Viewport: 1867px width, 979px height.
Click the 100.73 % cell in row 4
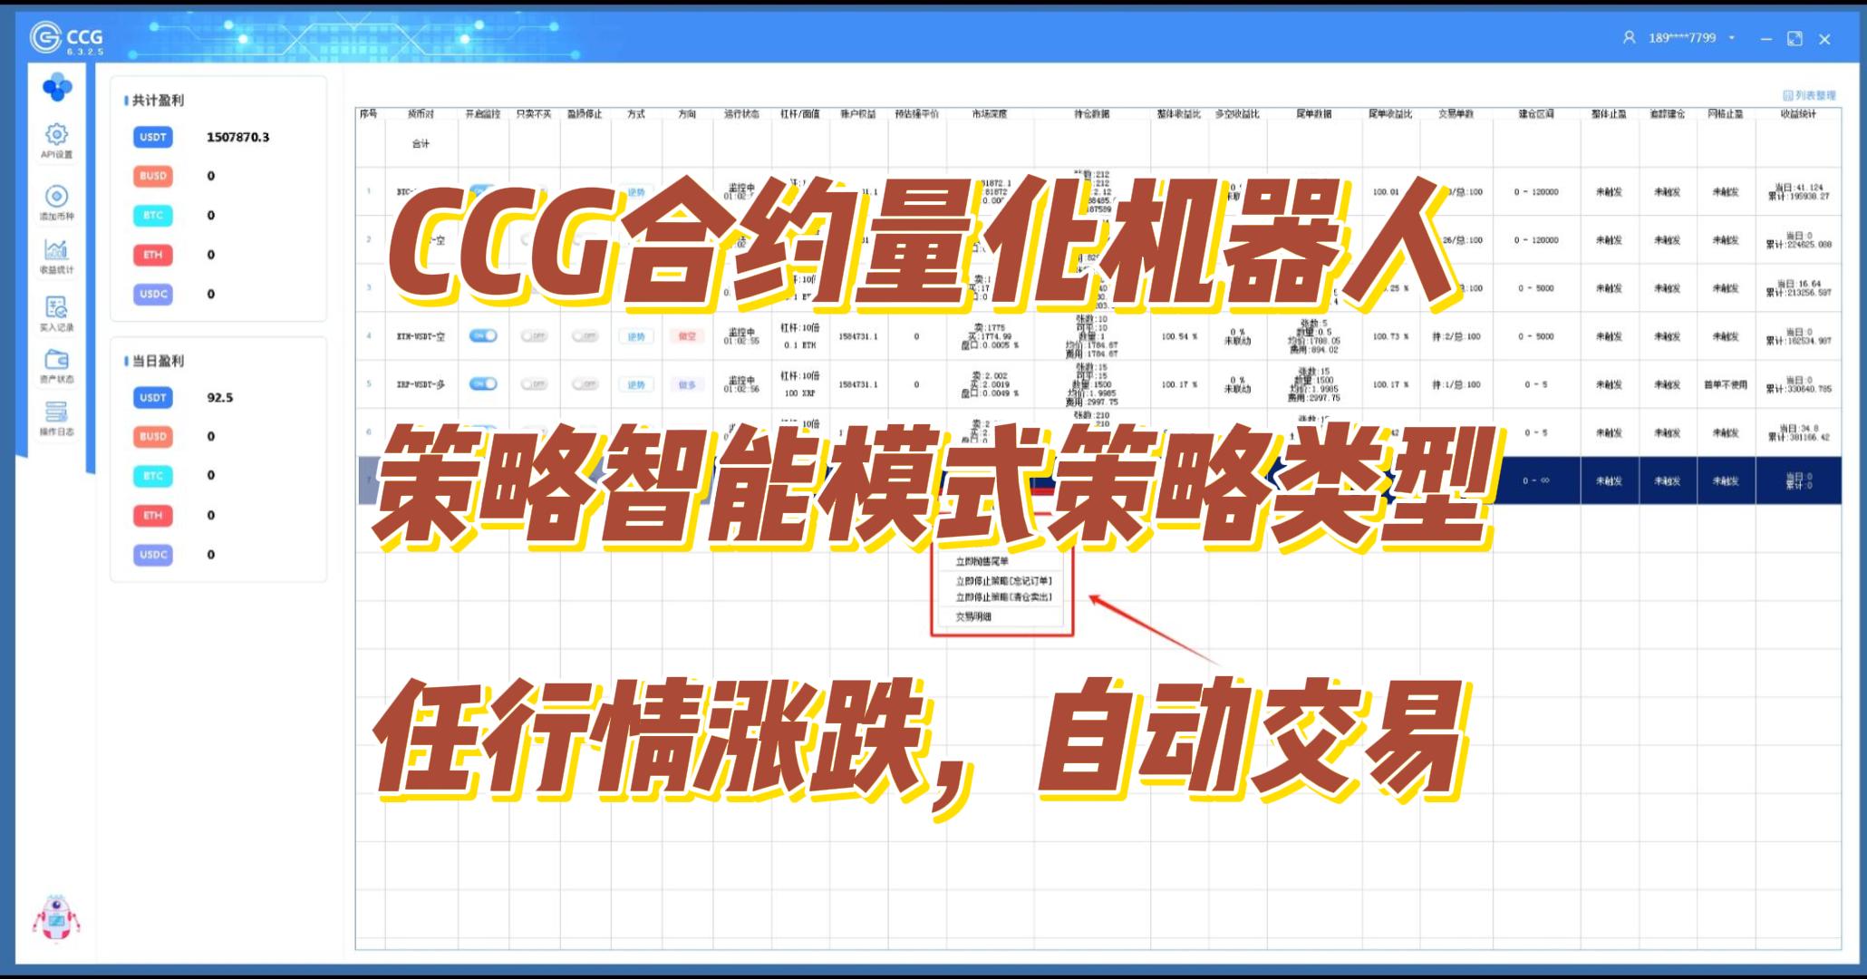[x=1390, y=336]
